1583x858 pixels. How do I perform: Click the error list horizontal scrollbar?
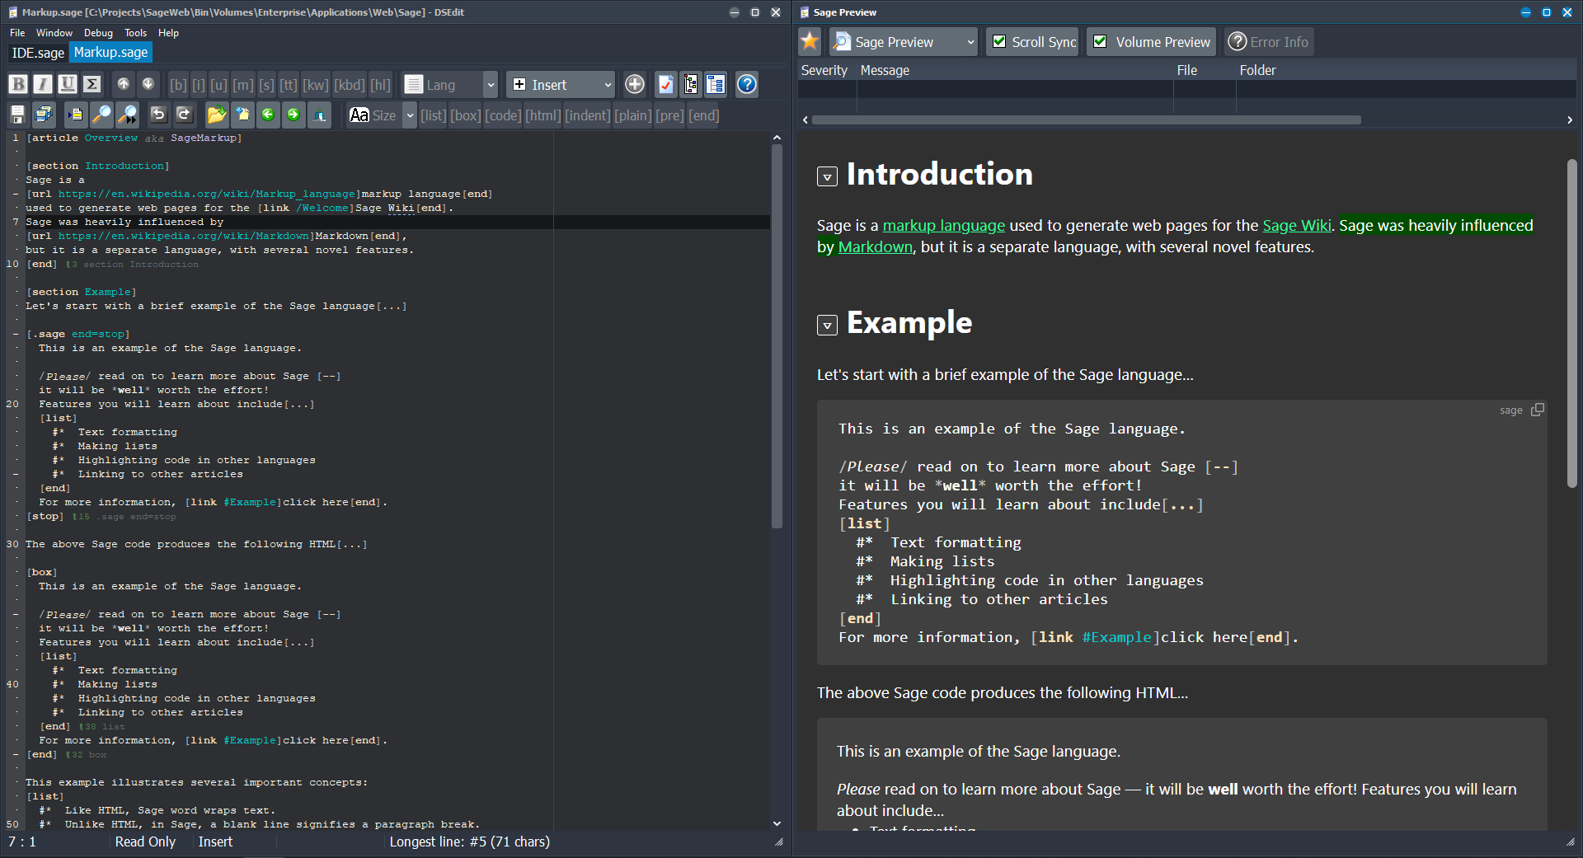tap(1087, 120)
